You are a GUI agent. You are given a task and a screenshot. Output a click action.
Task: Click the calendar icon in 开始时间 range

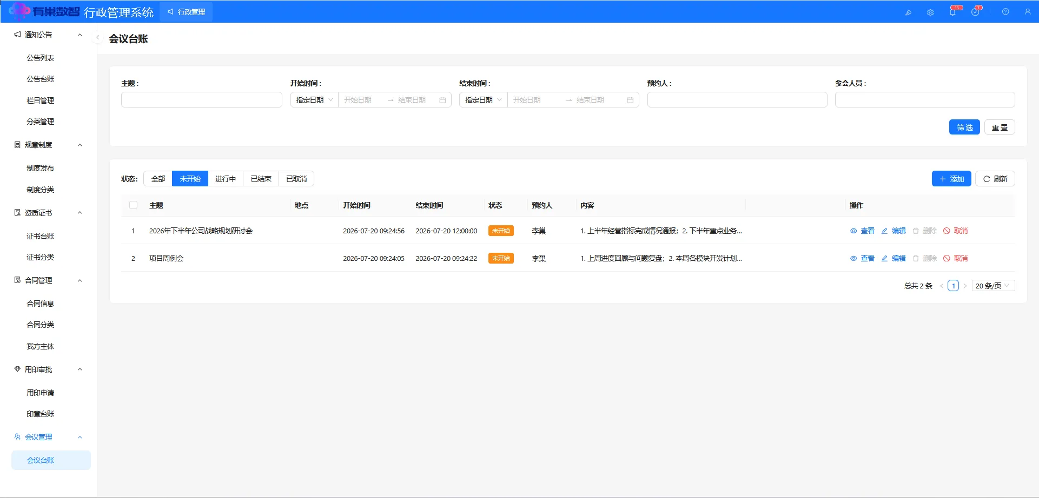[x=442, y=100]
